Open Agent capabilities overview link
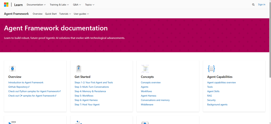The height and width of the screenshot is (124, 271). click(222, 82)
